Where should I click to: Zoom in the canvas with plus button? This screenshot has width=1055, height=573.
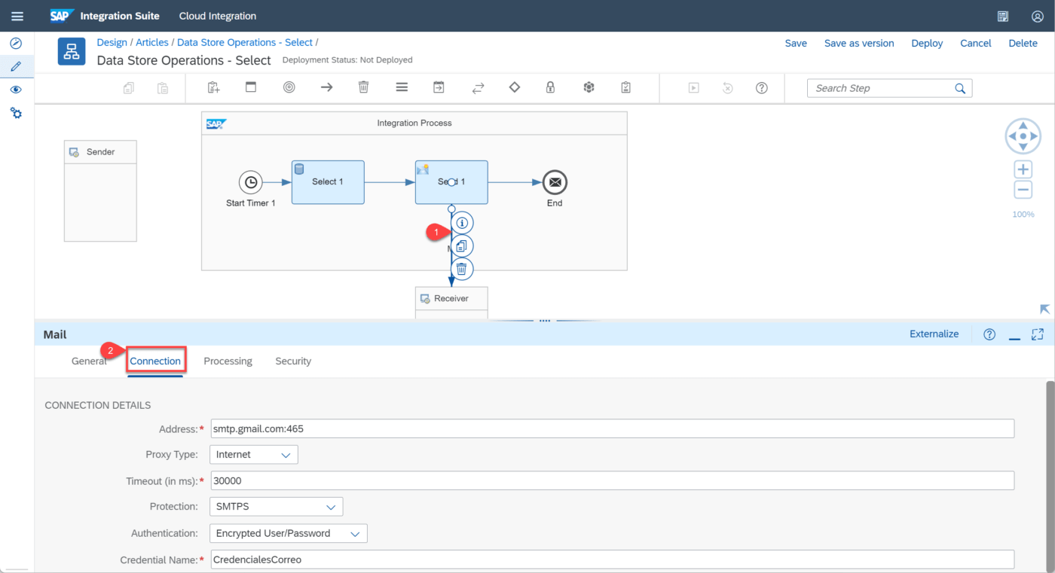coord(1023,169)
